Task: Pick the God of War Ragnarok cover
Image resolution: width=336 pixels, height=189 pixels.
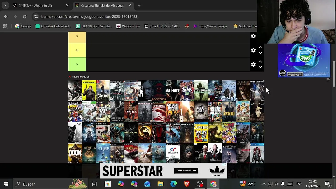Action: [229, 91]
